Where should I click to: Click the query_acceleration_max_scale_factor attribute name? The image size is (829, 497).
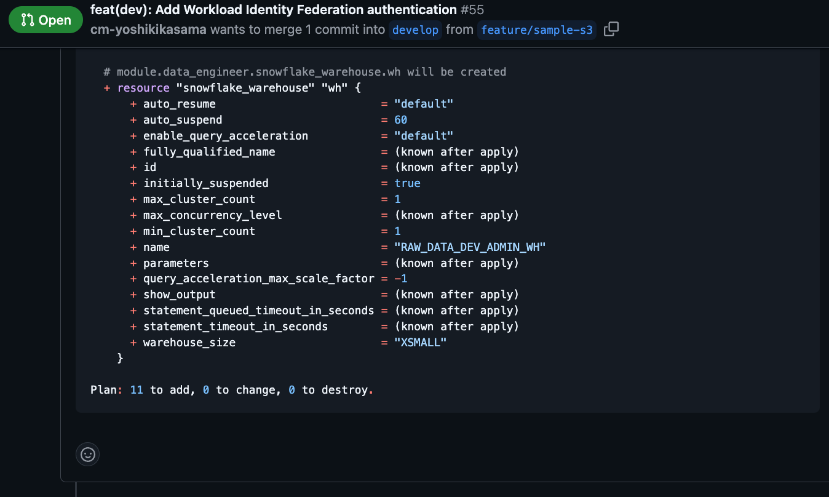(x=258, y=279)
